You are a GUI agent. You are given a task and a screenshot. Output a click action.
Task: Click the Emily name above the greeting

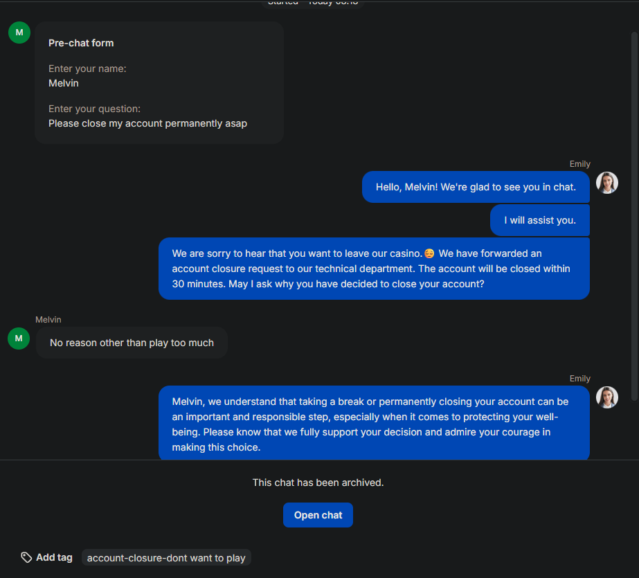point(579,164)
